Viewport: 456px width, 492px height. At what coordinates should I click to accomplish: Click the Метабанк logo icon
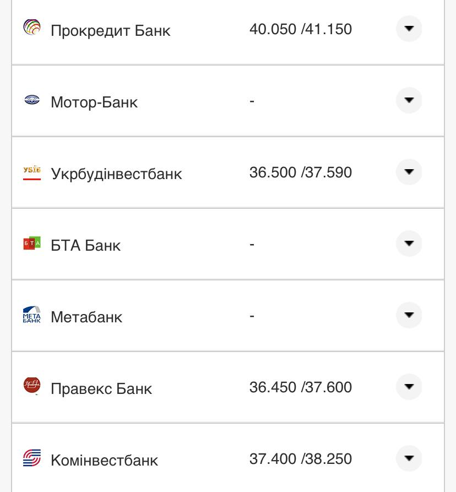coord(32,315)
